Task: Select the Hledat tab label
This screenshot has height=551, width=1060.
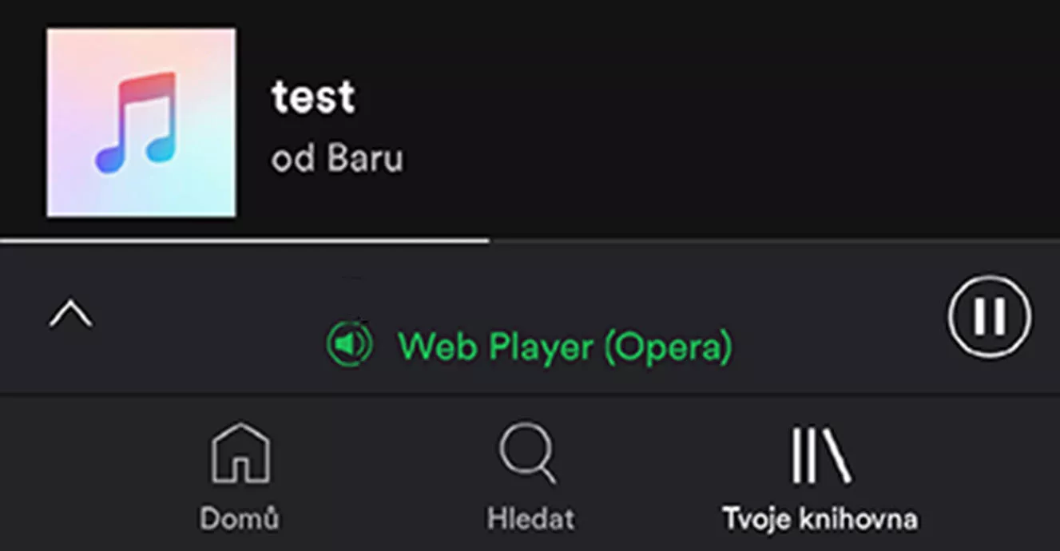Action: (x=530, y=518)
